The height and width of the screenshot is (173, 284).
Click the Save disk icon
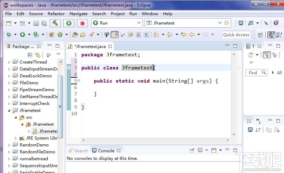[36, 23]
